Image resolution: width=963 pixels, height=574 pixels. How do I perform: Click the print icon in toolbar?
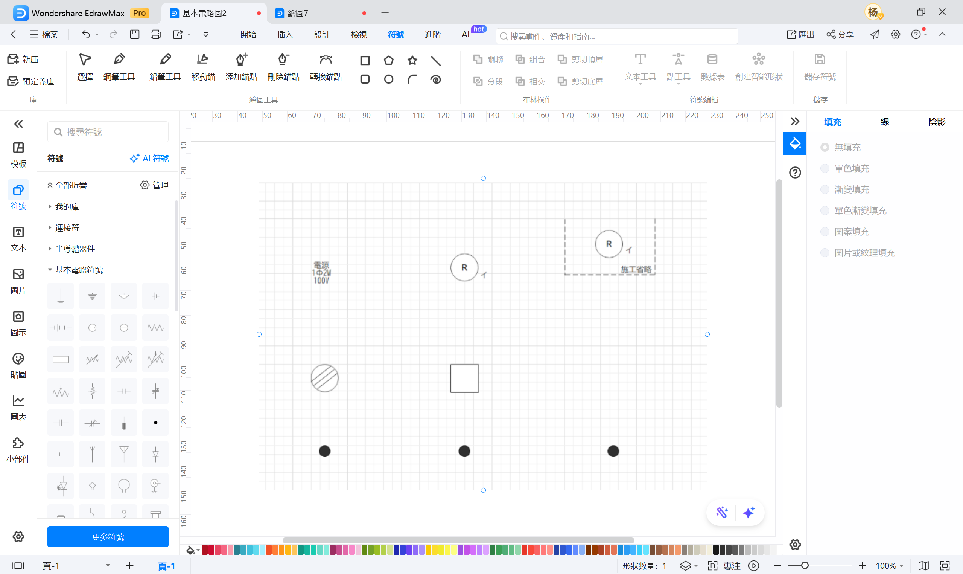point(156,35)
